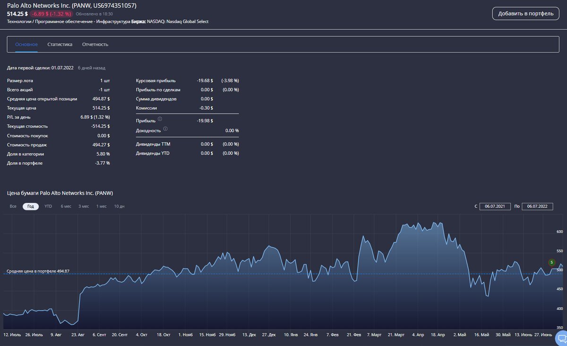Click the info icon next to Доходность
Viewport: 567px width, 346px height.
coord(165,129)
